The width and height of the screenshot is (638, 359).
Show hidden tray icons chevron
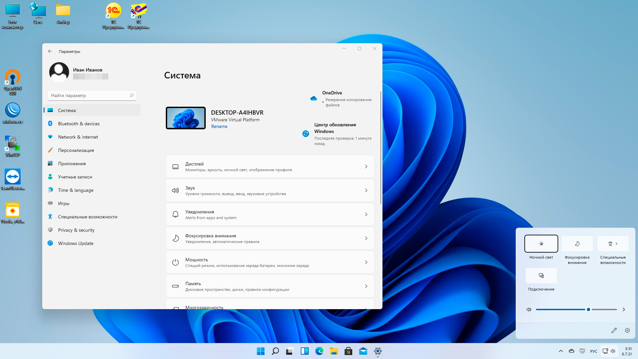pyautogui.click(x=561, y=351)
